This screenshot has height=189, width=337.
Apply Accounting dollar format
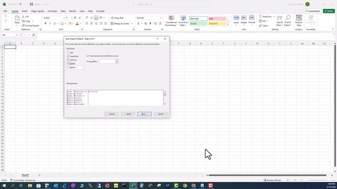tap(138, 23)
